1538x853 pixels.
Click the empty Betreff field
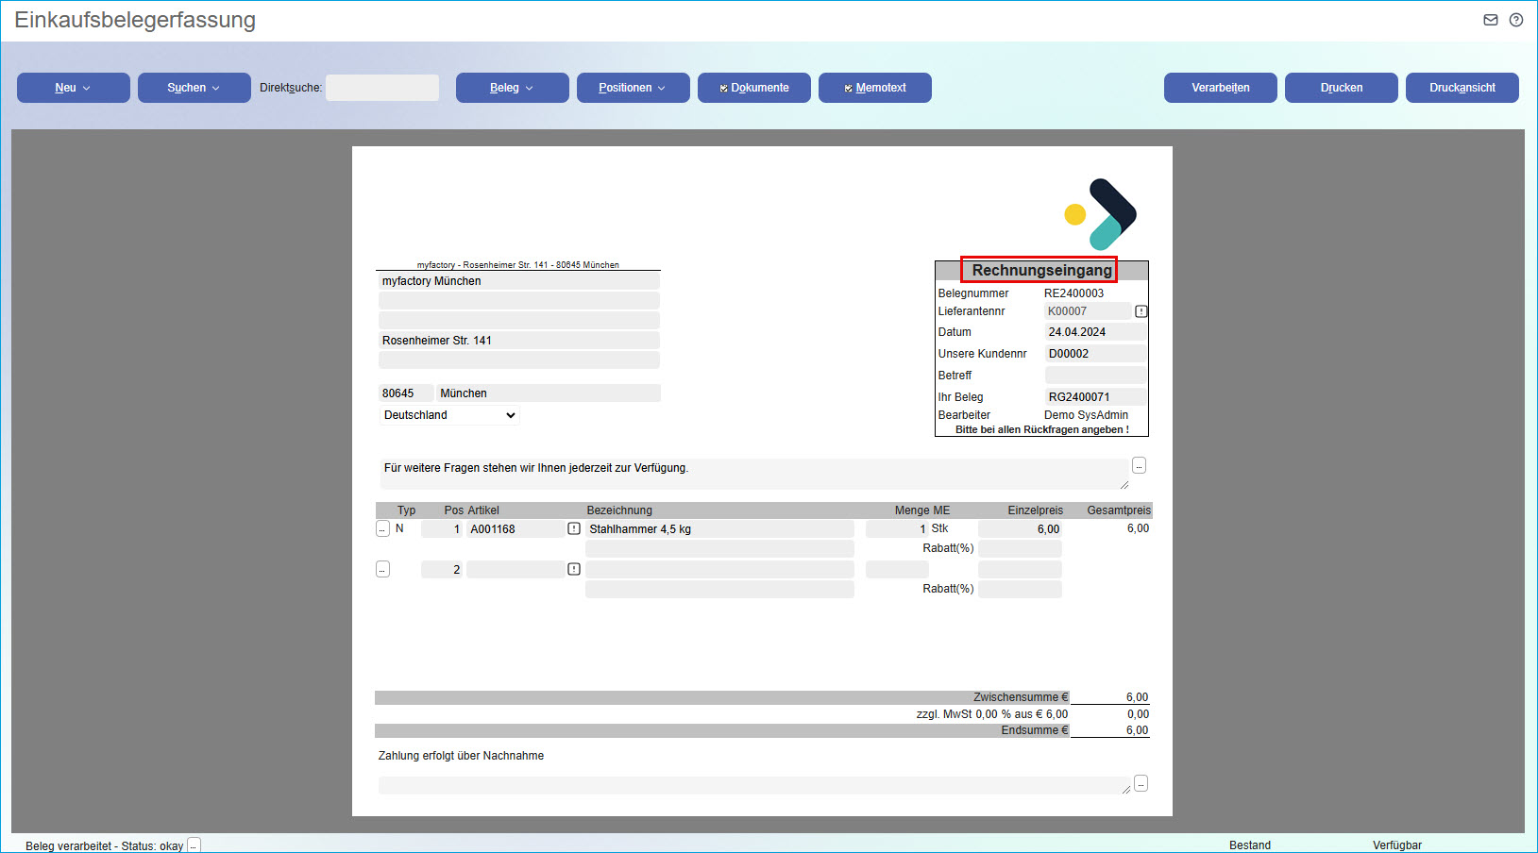(x=1095, y=376)
